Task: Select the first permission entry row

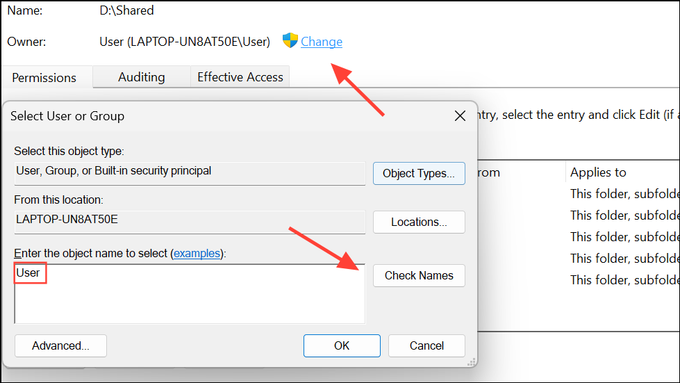Action: [x=624, y=193]
